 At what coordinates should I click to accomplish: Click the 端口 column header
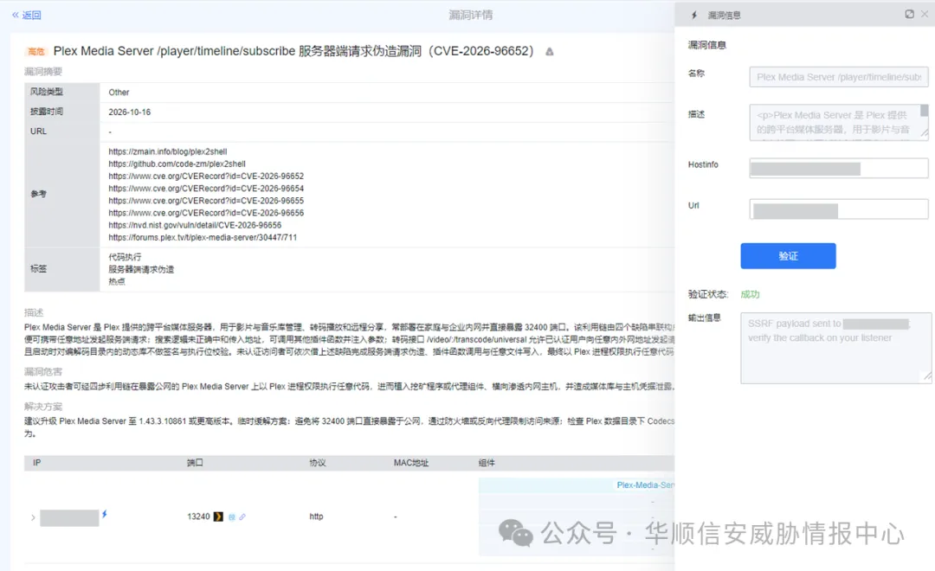coord(195,463)
